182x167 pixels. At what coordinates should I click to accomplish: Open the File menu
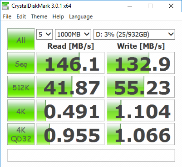pyautogui.click(x=7, y=16)
